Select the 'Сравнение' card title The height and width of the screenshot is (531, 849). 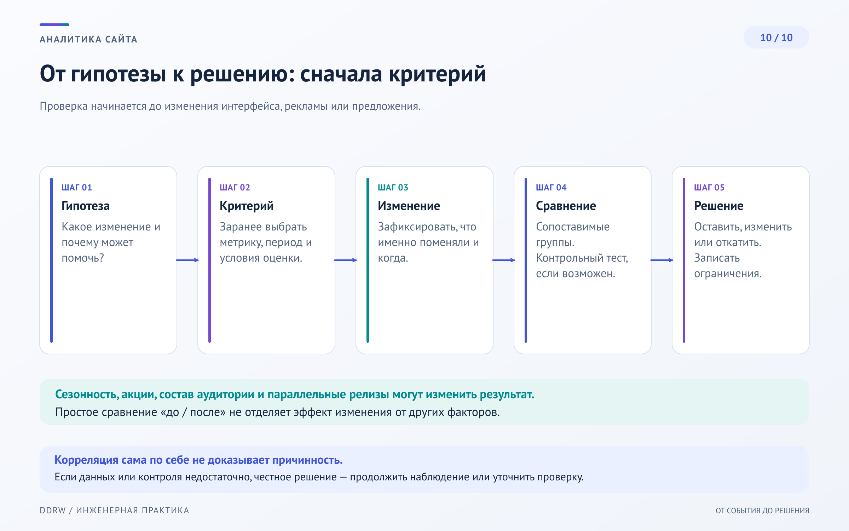tap(566, 206)
